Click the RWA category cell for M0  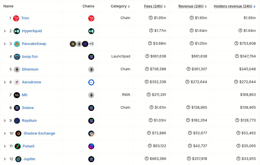click(126, 95)
